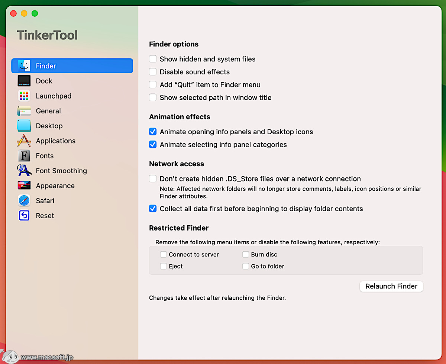Click the Relaunch Finder button
The height and width of the screenshot is (364, 446).
pos(391,286)
